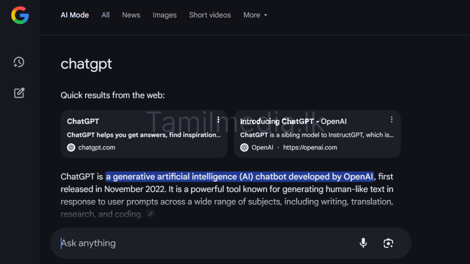The image size is (470, 264).
Task: Activate voice search with the microphone icon
Action: pos(363,243)
